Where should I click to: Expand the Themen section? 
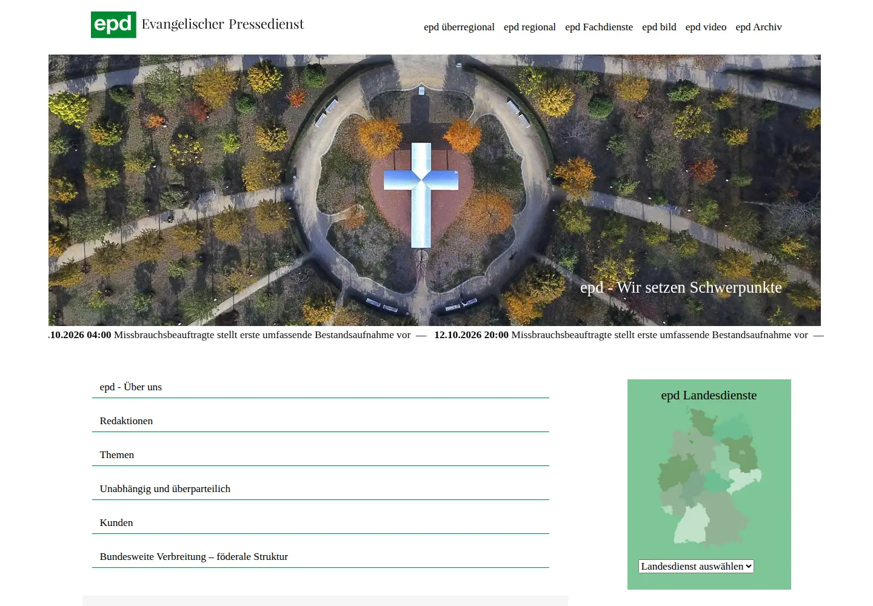[321, 454]
